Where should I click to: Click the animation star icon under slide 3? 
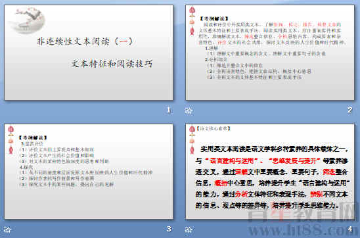point(7,229)
